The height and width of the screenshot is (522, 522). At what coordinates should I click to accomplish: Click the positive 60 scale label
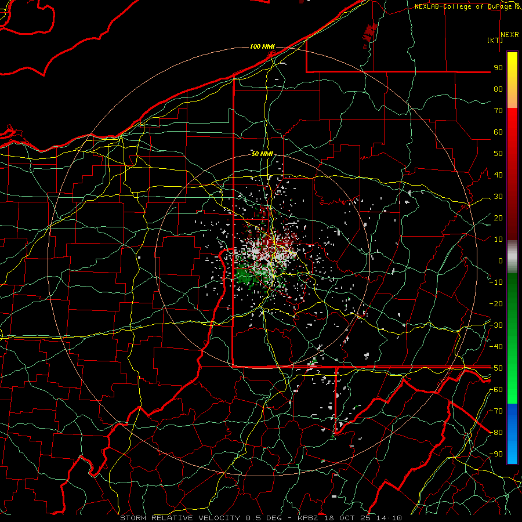click(498, 132)
